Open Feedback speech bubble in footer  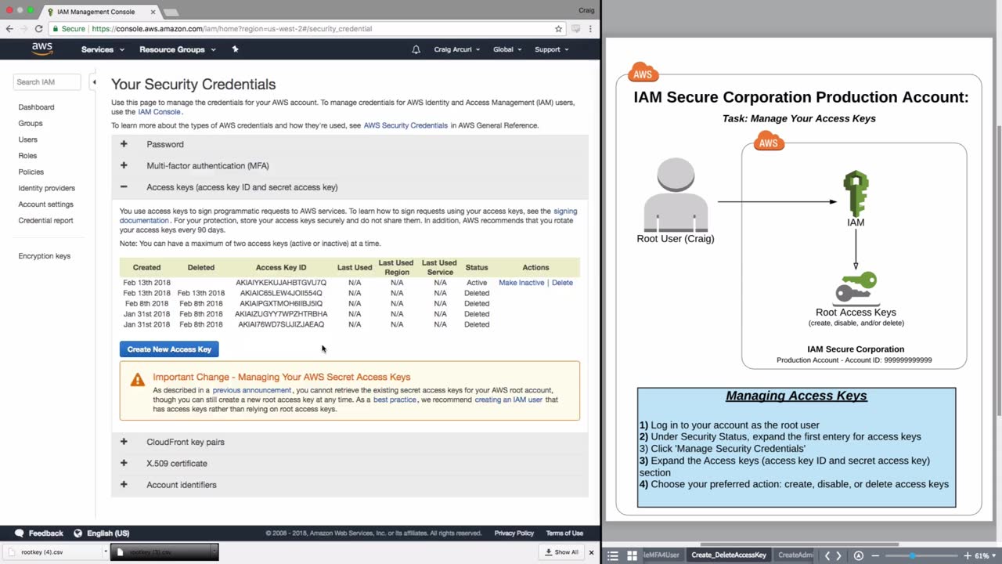pyautogui.click(x=20, y=533)
